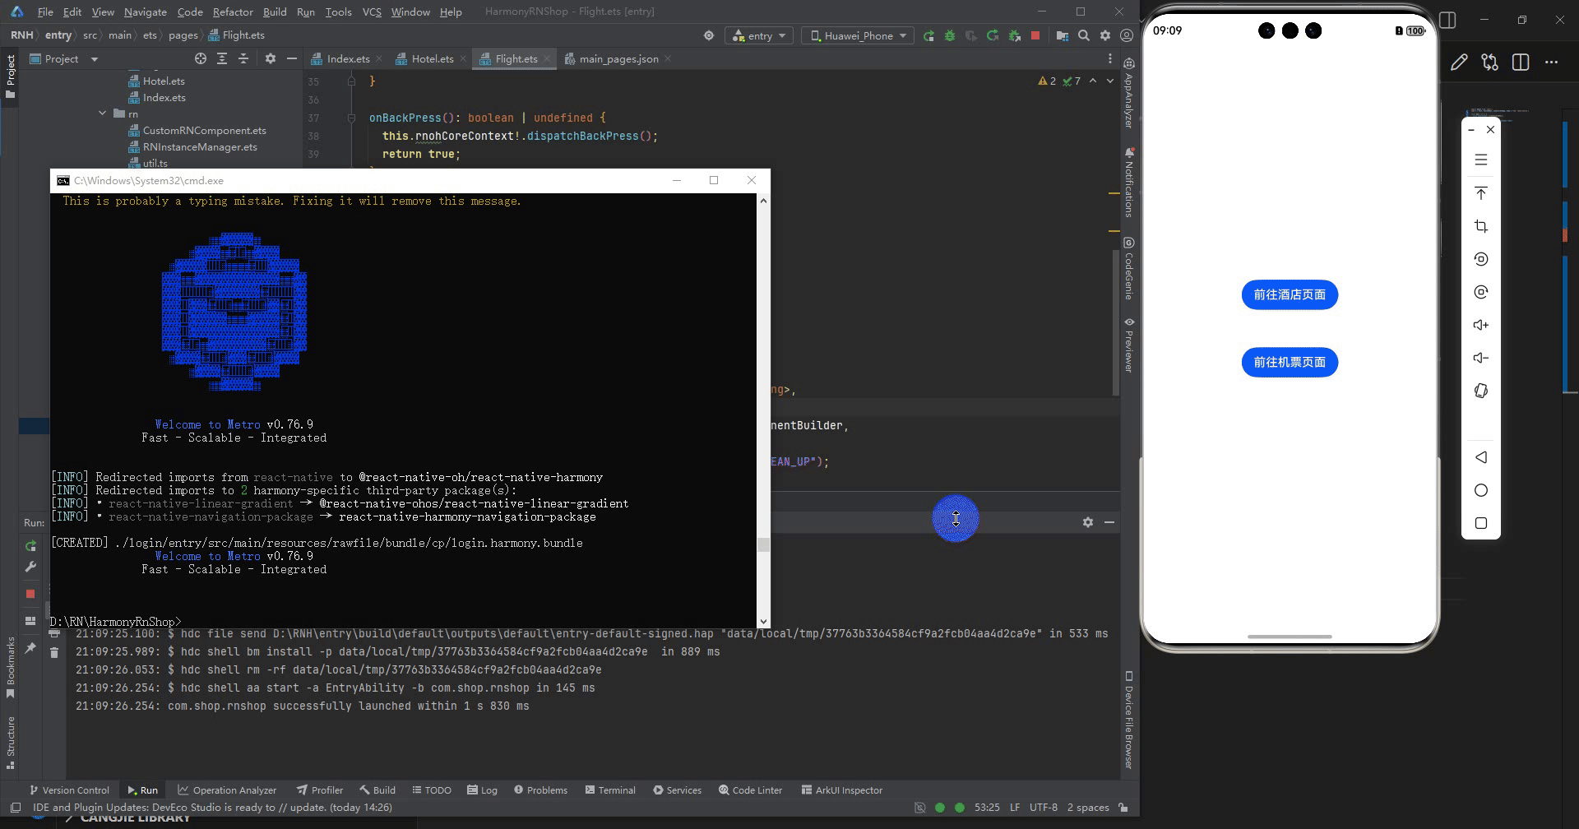The height and width of the screenshot is (829, 1579).
Task: Stop the running app with red square in top toolbar
Action: 1035,36
